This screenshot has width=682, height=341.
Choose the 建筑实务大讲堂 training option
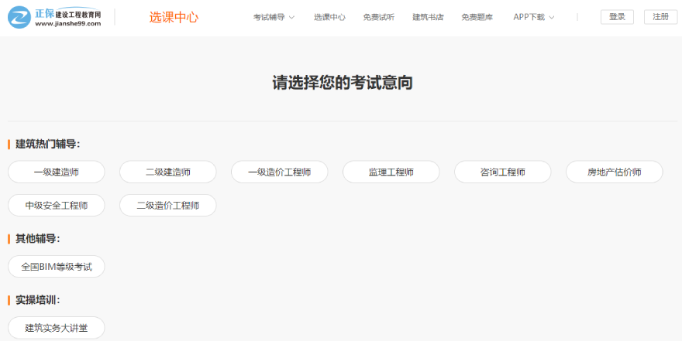pyautogui.click(x=56, y=328)
